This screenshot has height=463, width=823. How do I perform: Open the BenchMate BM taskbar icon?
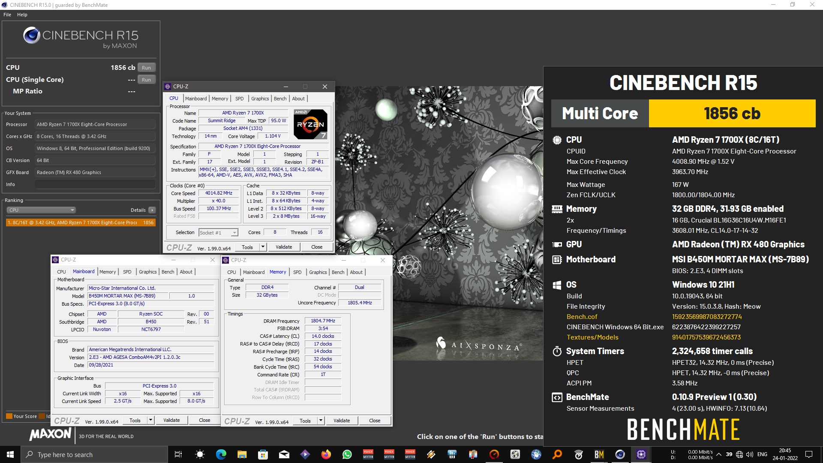[599, 454]
